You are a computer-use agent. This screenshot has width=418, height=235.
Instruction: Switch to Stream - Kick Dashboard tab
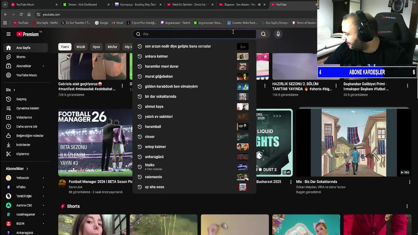[86, 5]
